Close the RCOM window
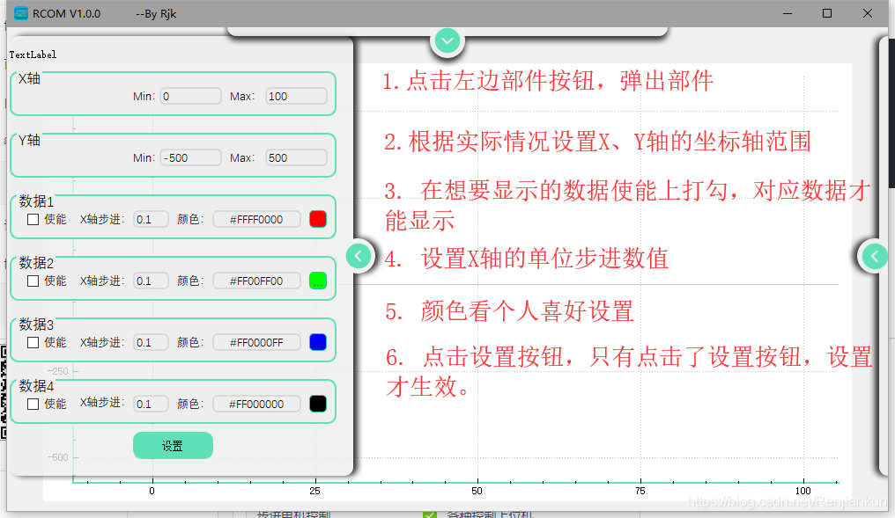Screen dimensions: 895x518 pyautogui.click(x=868, y=13)
